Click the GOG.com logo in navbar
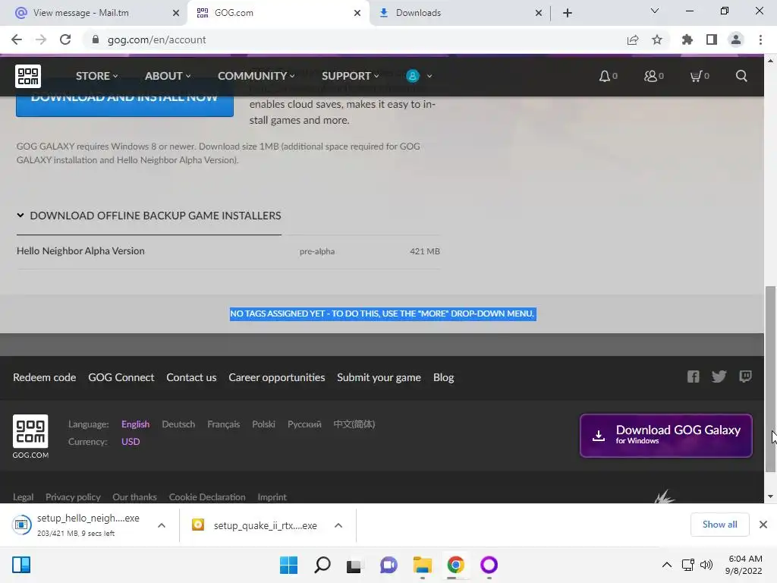Screen dimensions: 777x583 (x=28, y=76)
